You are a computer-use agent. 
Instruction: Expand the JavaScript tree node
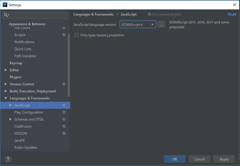pos(10,105)
